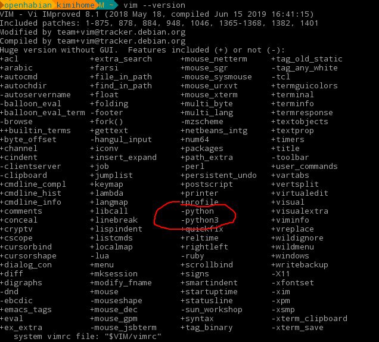Click the +syntax feature entry
The height and width of the screenshot is (342, 379).
coord(197,319)
